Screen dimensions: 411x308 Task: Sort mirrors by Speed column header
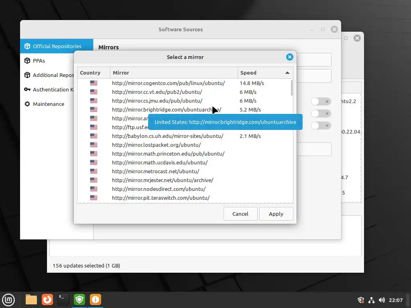pos(265,73)
